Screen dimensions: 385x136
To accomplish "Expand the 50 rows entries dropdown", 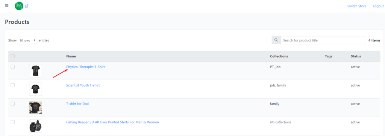I will pos(27,40).
